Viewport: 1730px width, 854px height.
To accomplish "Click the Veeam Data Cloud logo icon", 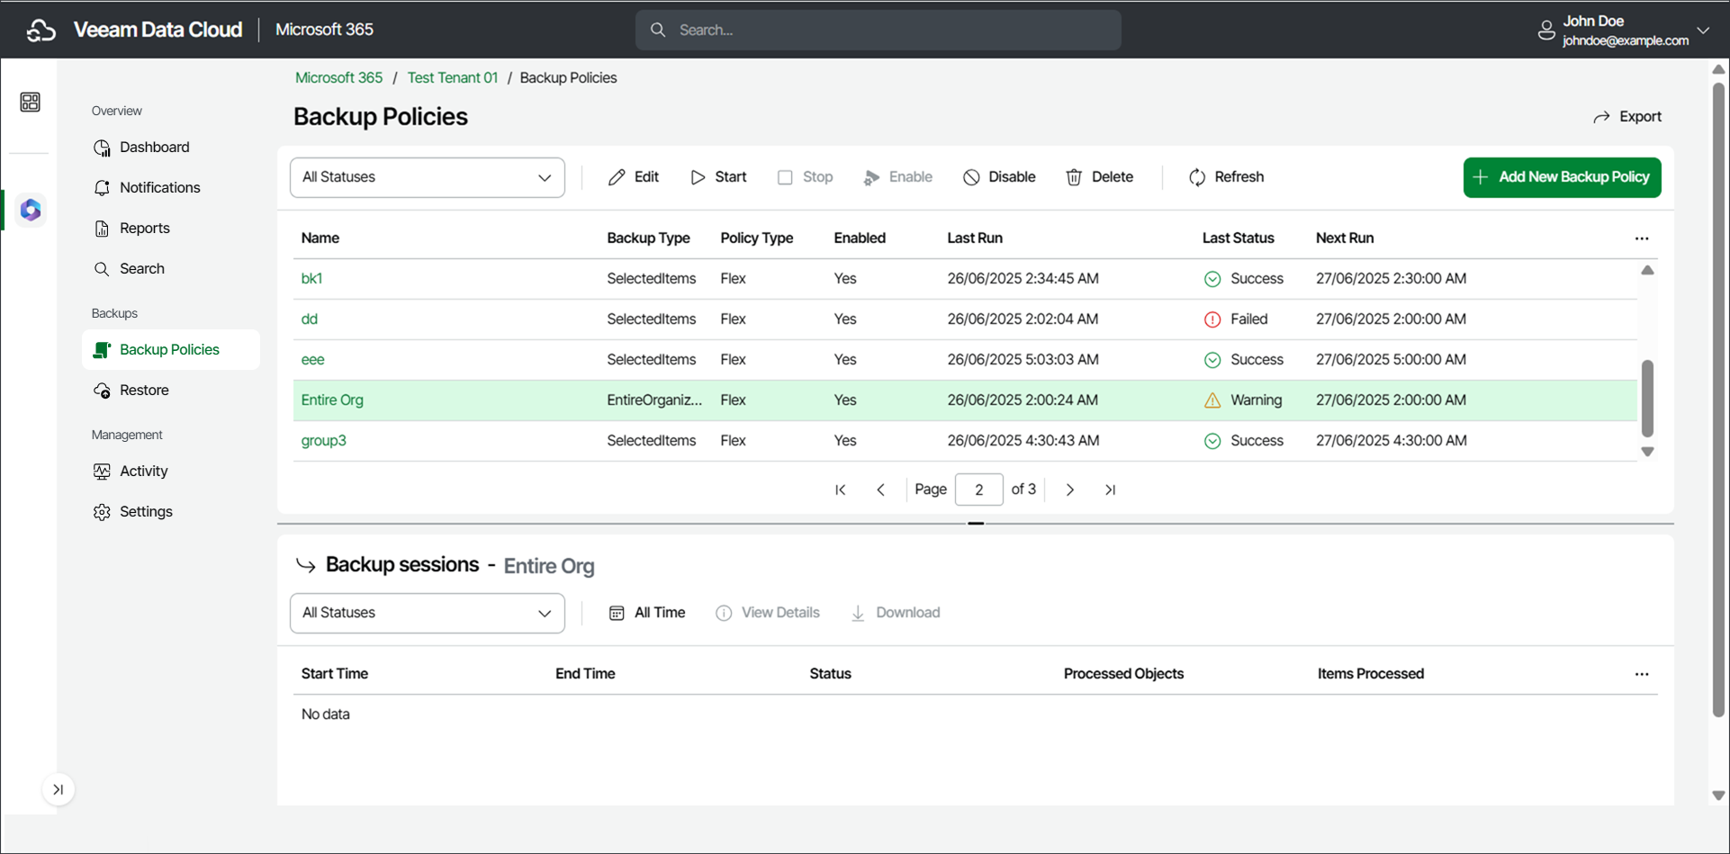I will pyautogui.click(x=41, y=30).
